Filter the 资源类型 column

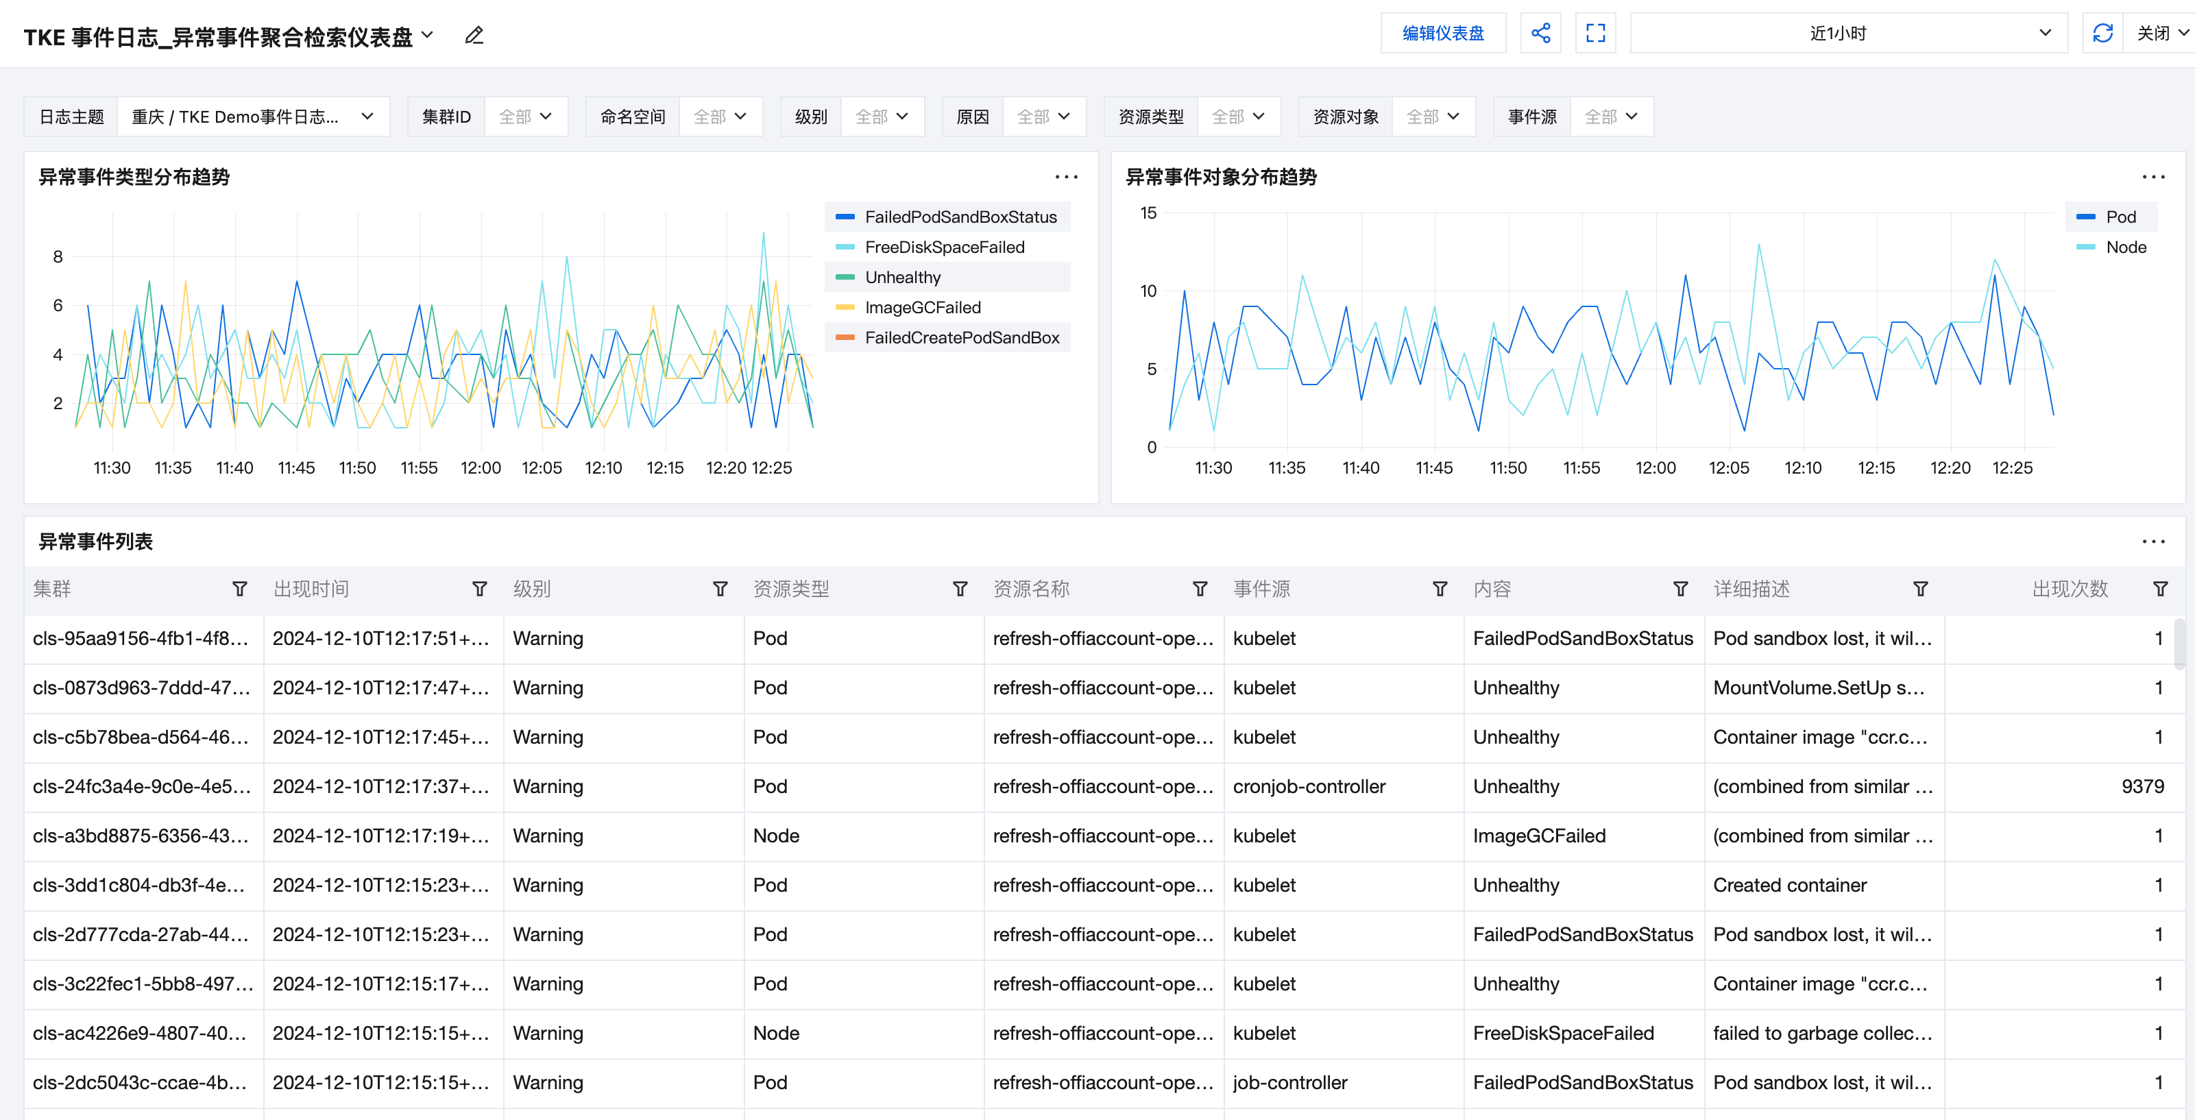[960, 589]
